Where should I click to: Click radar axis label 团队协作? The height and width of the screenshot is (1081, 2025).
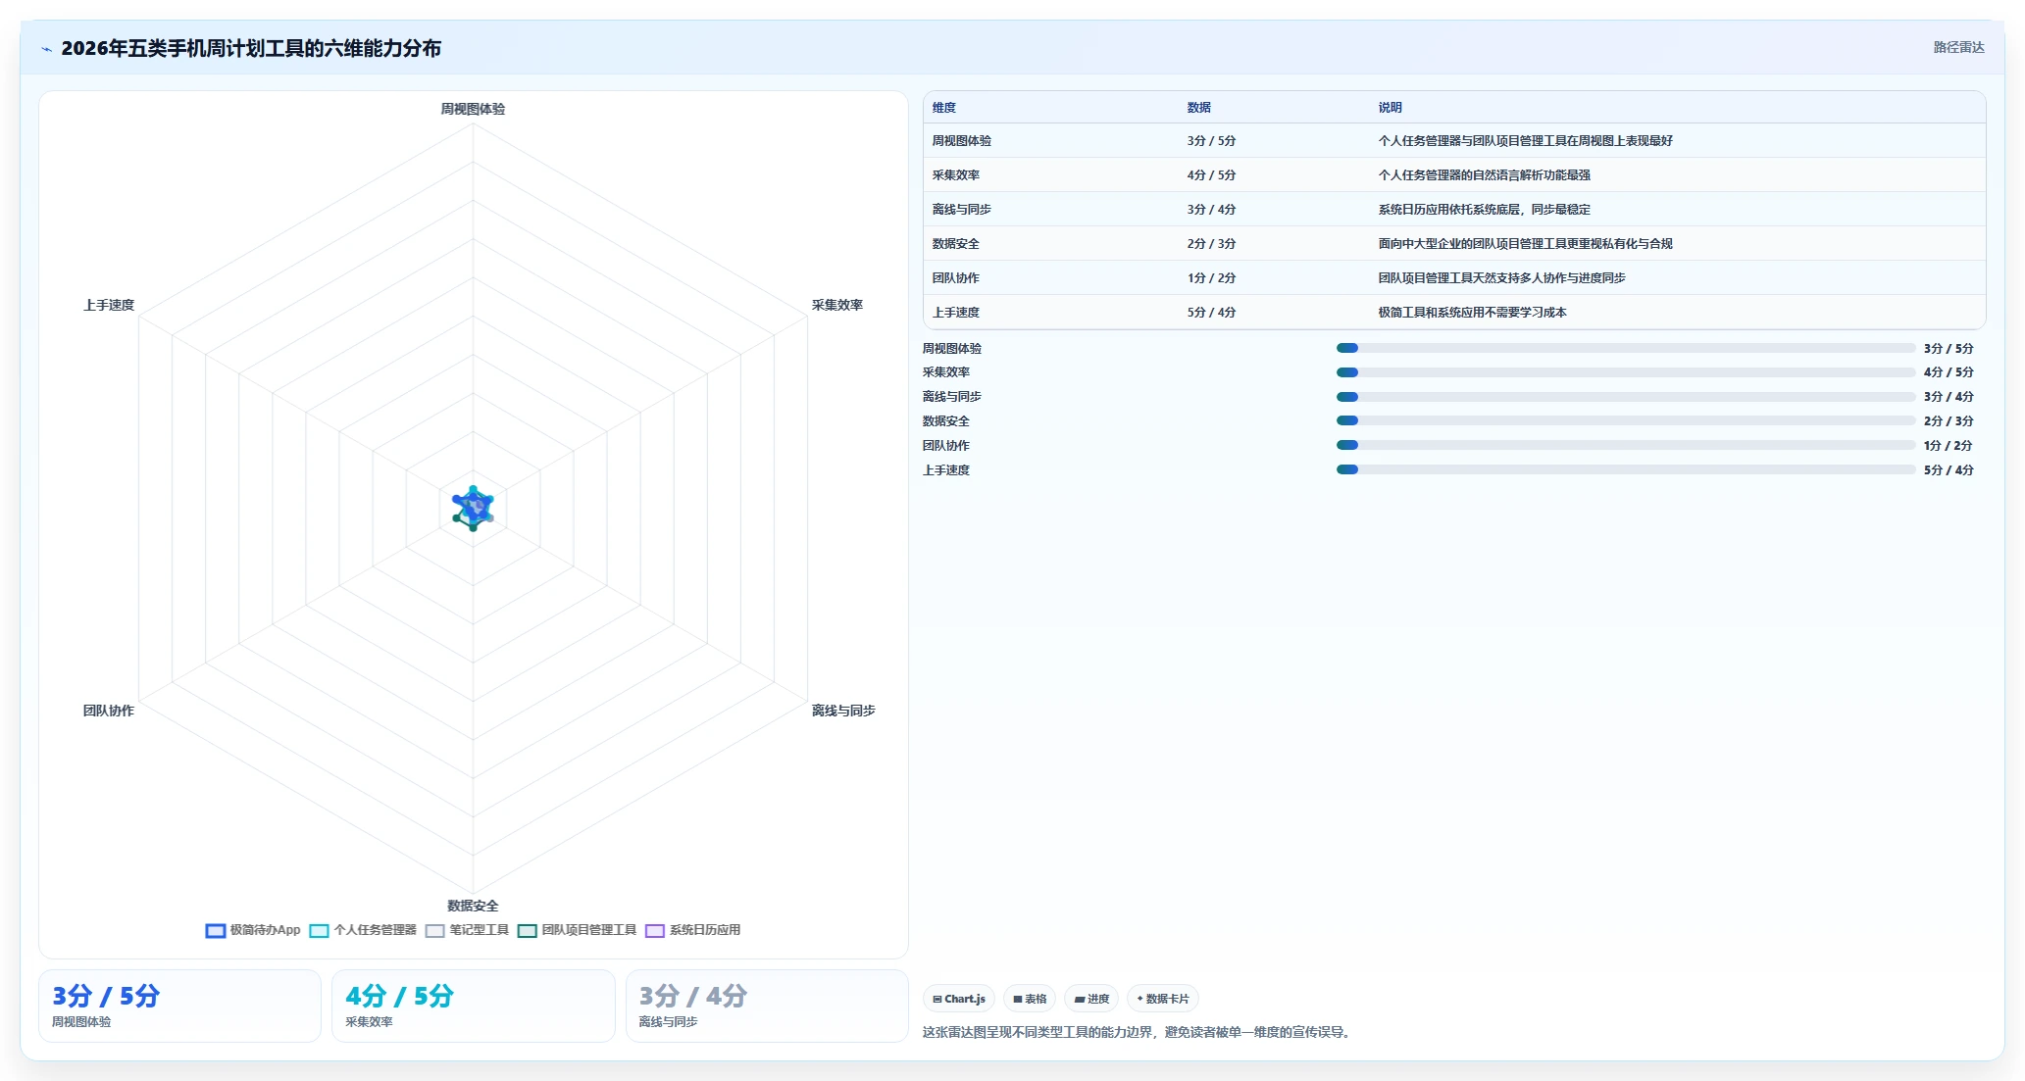tap(109, 711)
